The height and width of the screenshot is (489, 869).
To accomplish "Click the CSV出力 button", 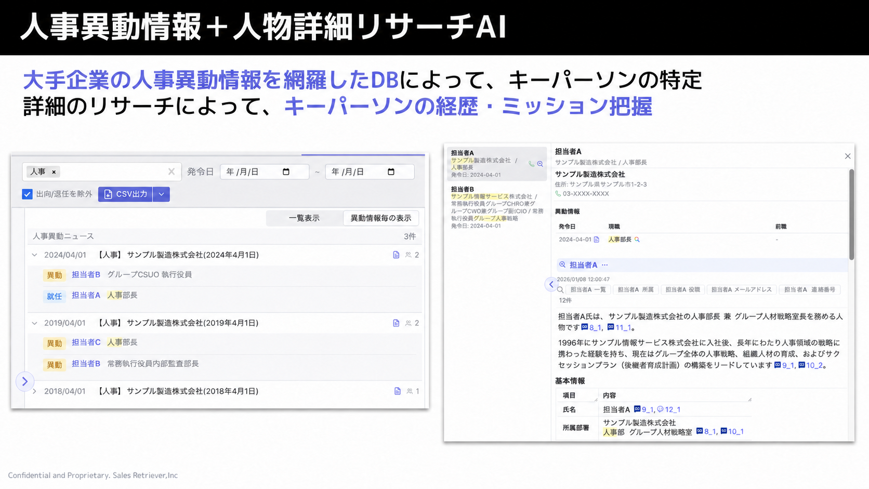I will click(125, 194).
